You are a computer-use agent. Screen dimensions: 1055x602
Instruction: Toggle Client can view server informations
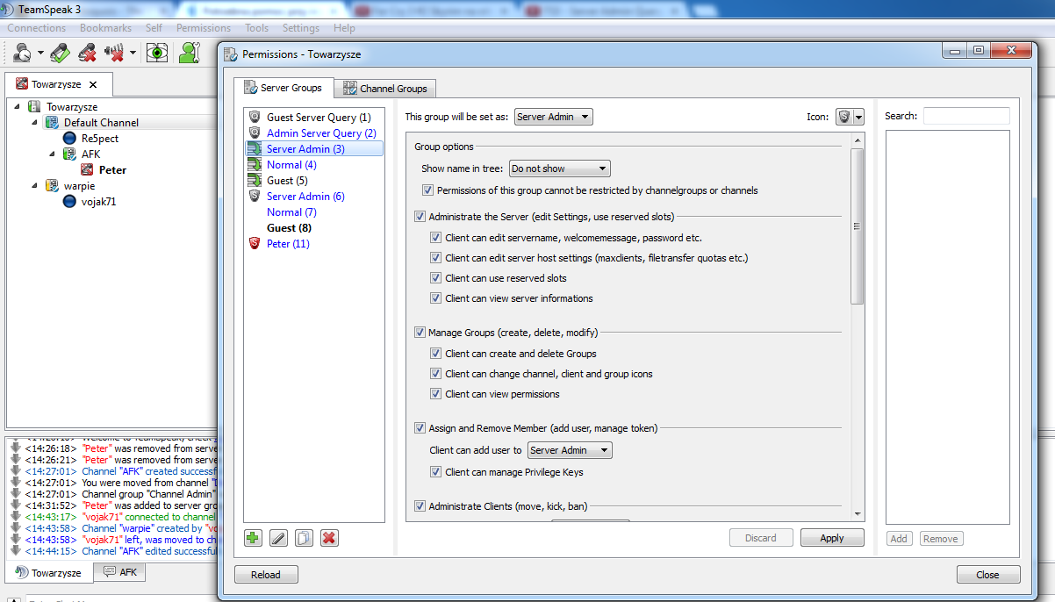coord(436,298)
